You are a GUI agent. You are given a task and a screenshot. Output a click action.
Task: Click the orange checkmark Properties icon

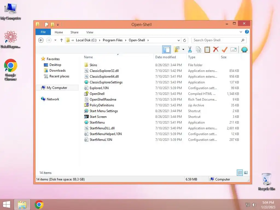224,49
